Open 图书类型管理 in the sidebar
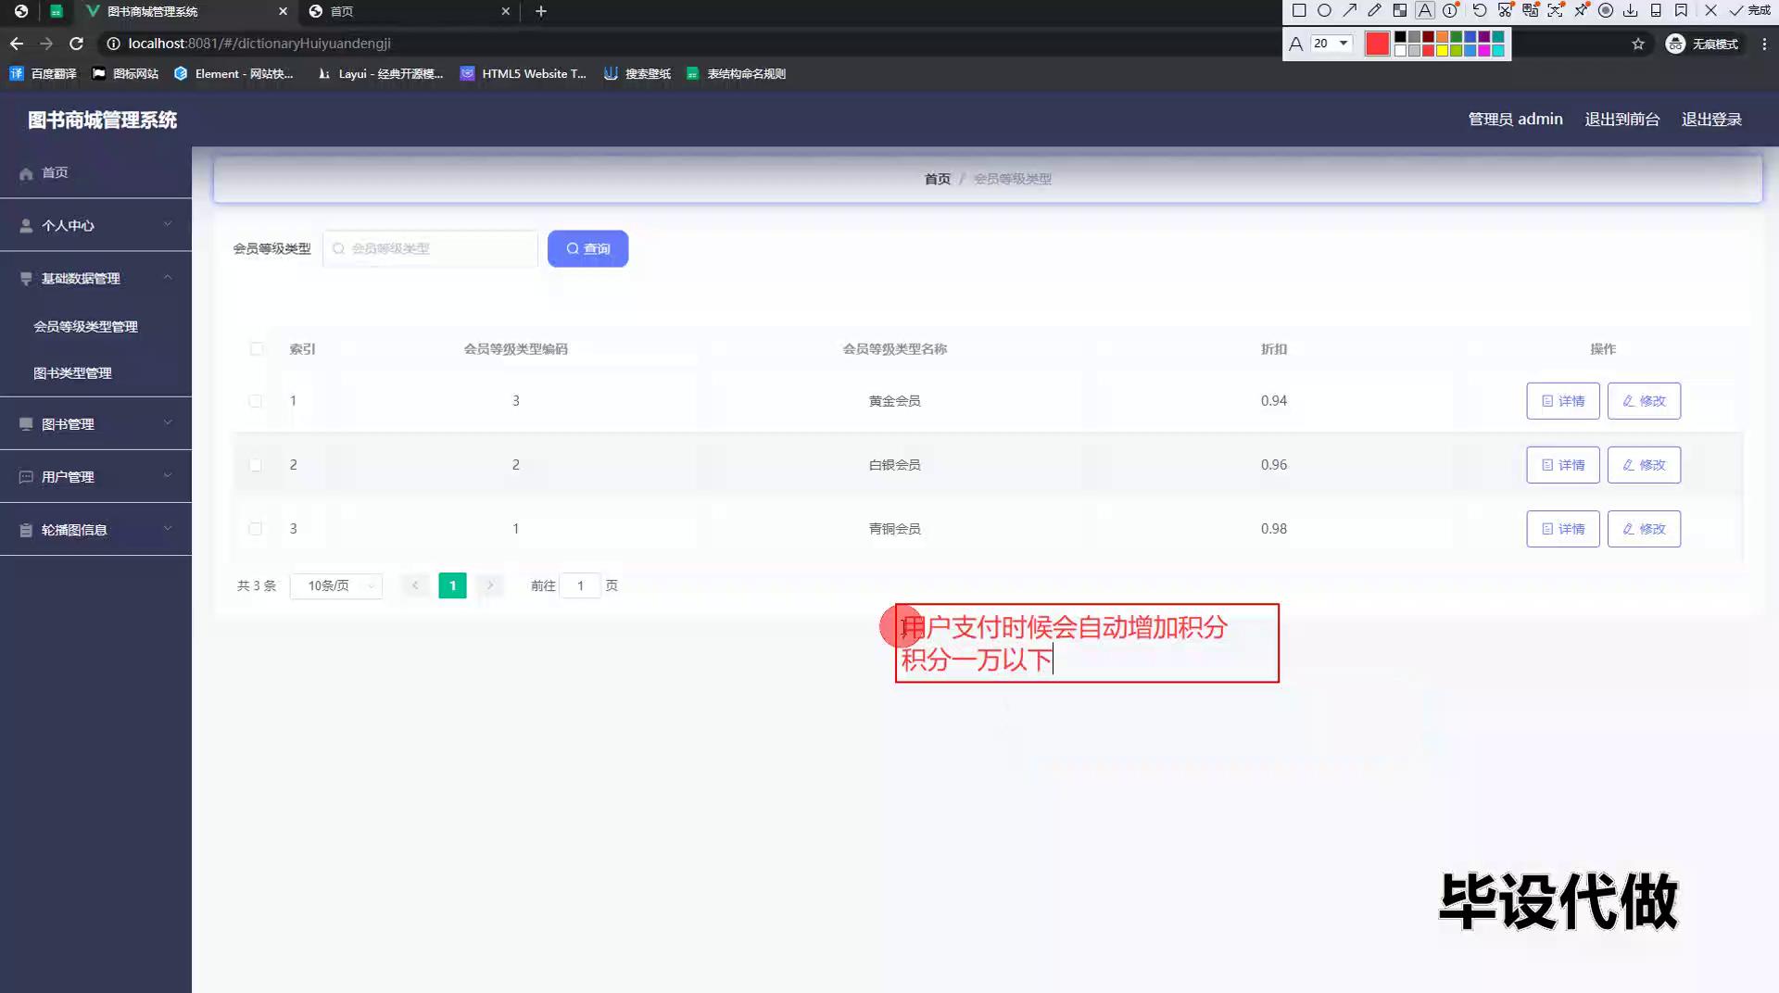Image resolution: width=1779 pixels, height=993 pixels. 72,373
